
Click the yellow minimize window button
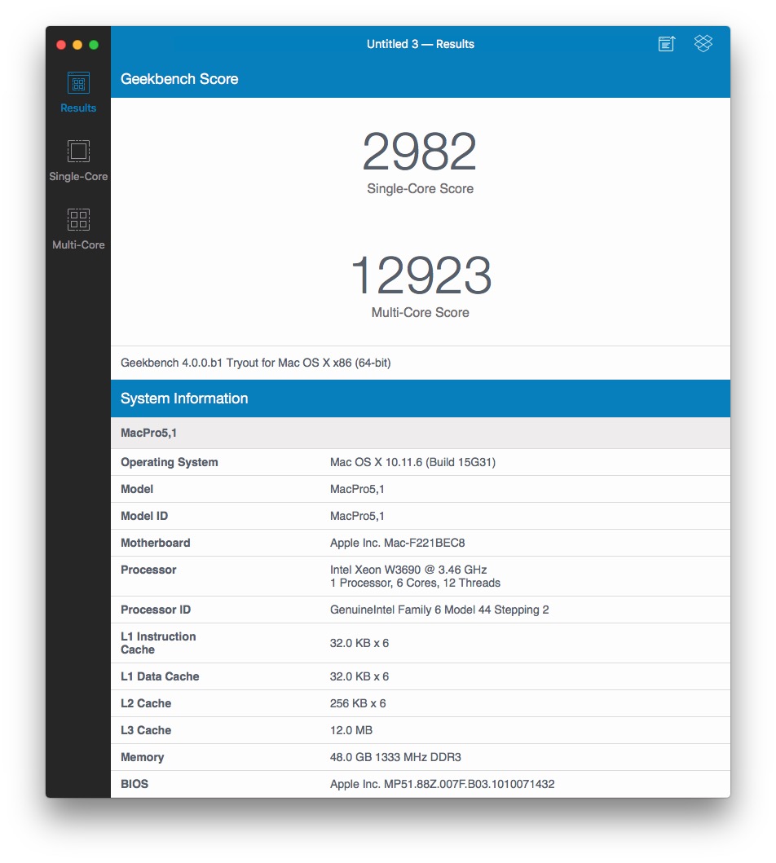(x=77, y=45)
